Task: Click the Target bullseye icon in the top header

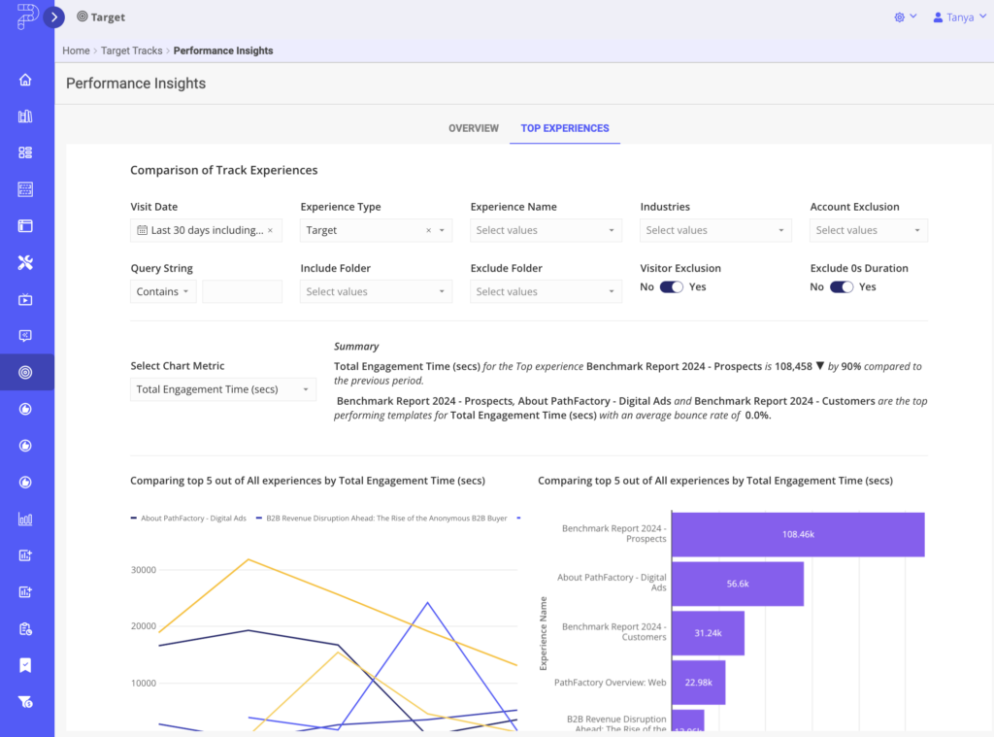Action: point(83,17)
